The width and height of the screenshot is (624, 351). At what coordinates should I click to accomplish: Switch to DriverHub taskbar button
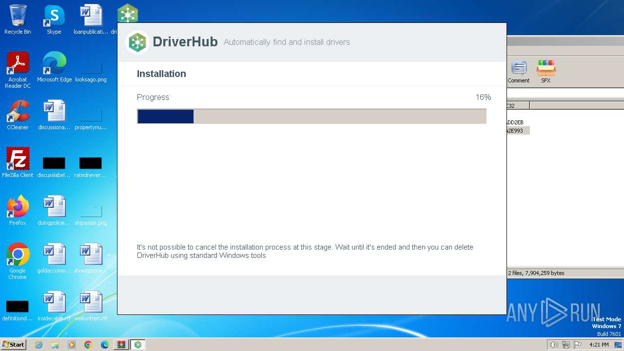(138, 345)
